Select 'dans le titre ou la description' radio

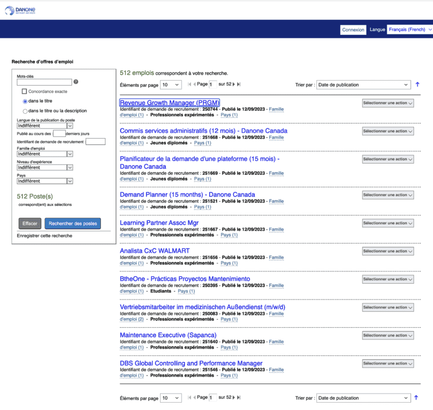[x=25, y=111]
